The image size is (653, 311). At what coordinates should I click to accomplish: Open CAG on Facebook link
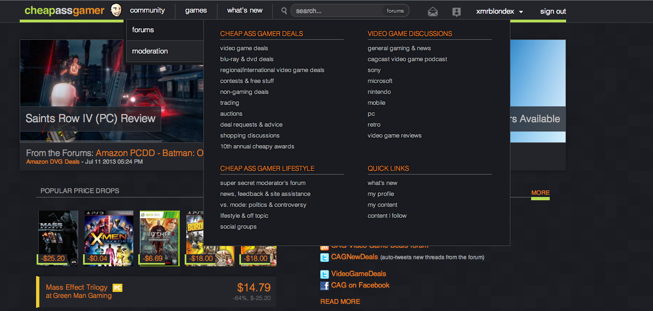coord(360,285)
